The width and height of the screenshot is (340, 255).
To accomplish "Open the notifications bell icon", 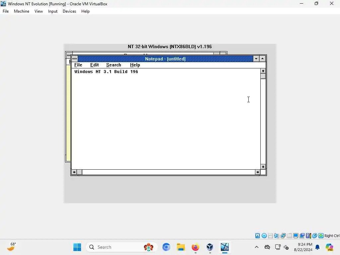I will (317, 247).
